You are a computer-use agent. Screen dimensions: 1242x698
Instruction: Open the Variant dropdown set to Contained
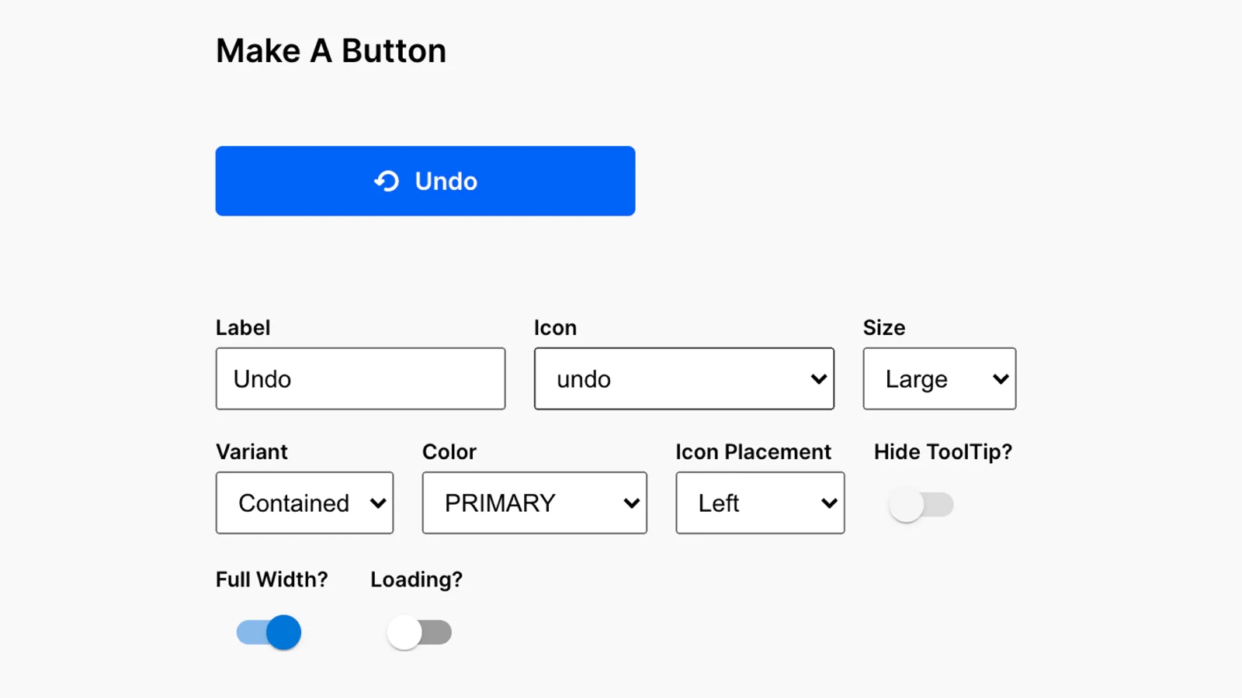pyautogui.click(x=304, y=503)
